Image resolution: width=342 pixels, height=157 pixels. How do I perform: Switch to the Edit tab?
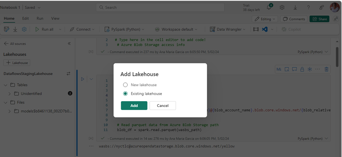(x=26, y=18)
